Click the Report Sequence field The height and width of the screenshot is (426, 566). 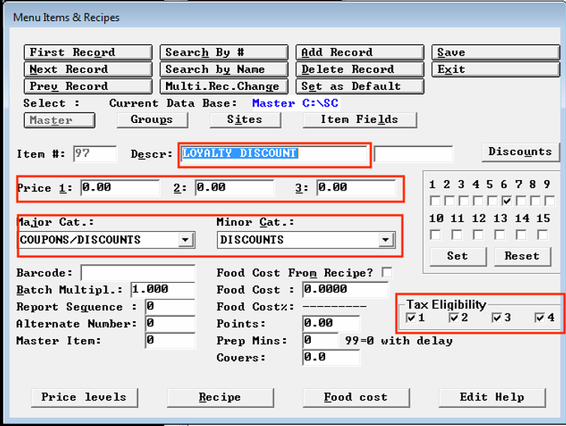click(x=170, y=307)
